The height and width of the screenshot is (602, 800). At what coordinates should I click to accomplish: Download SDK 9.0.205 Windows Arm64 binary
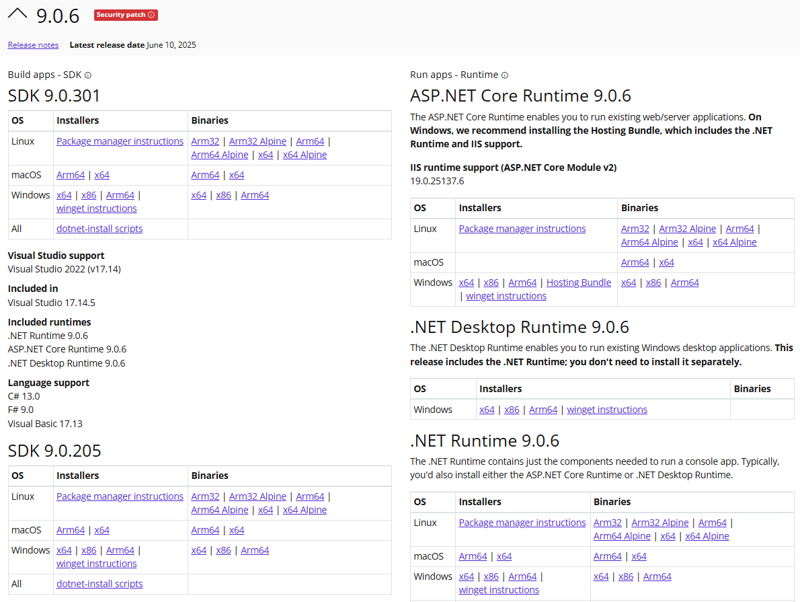point(255,550)
